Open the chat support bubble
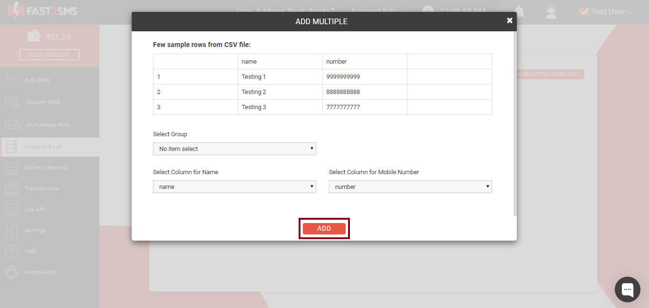Image resolution: width=649 pixels, height=308 pixels. tap(627, 289)
